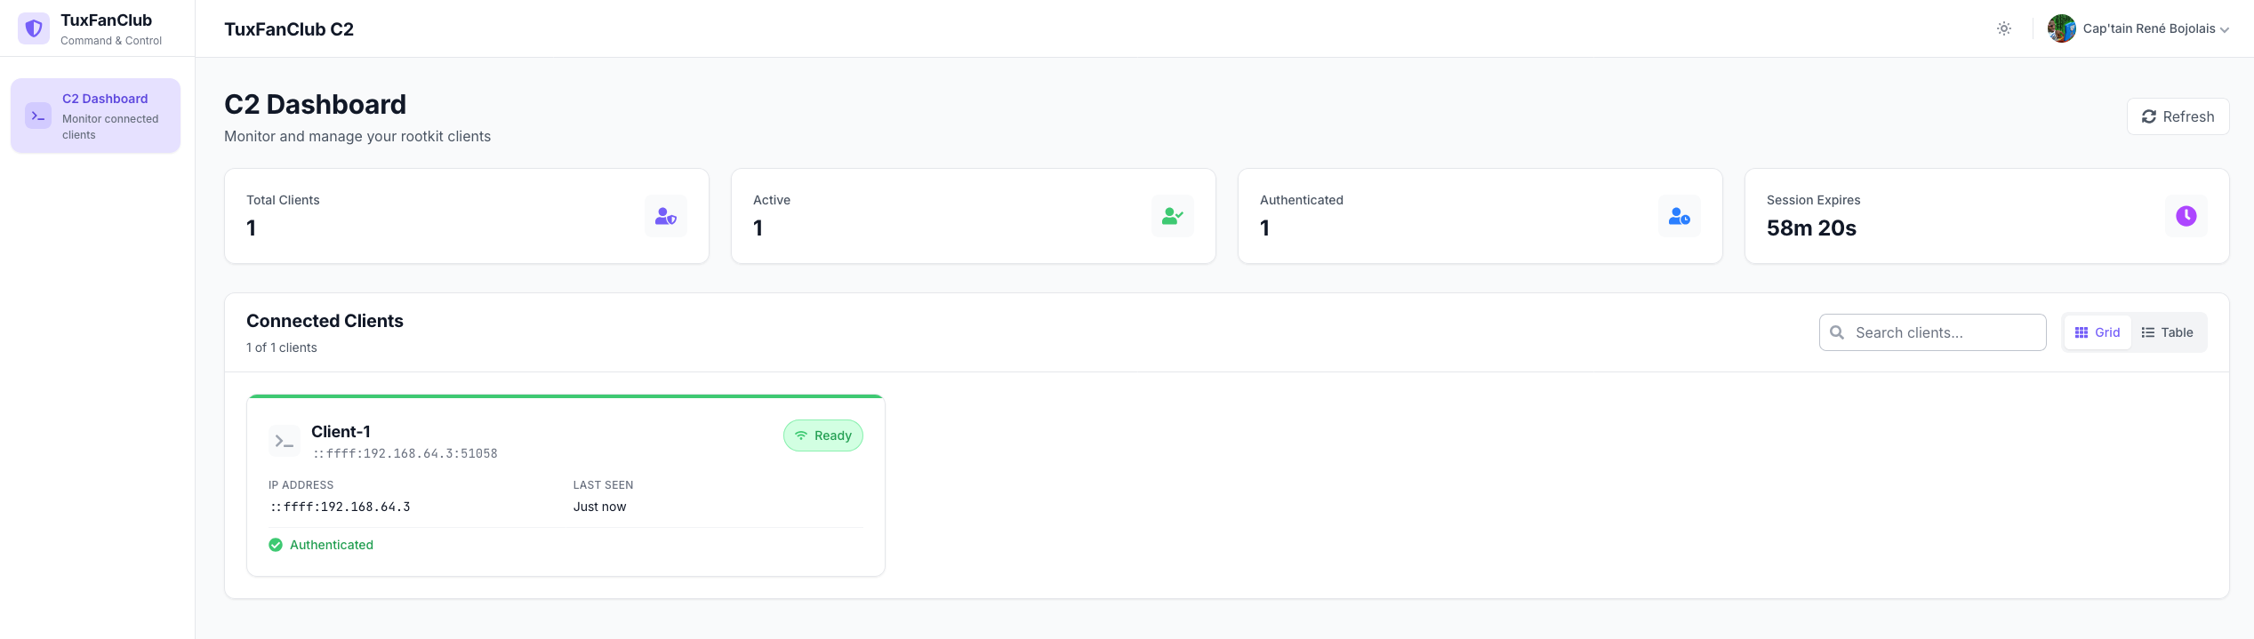Image resolution: width=2254 pixels, height=639 pixels.
Task: Click the green check Authenticated icon
Action: tap(276, 545)
